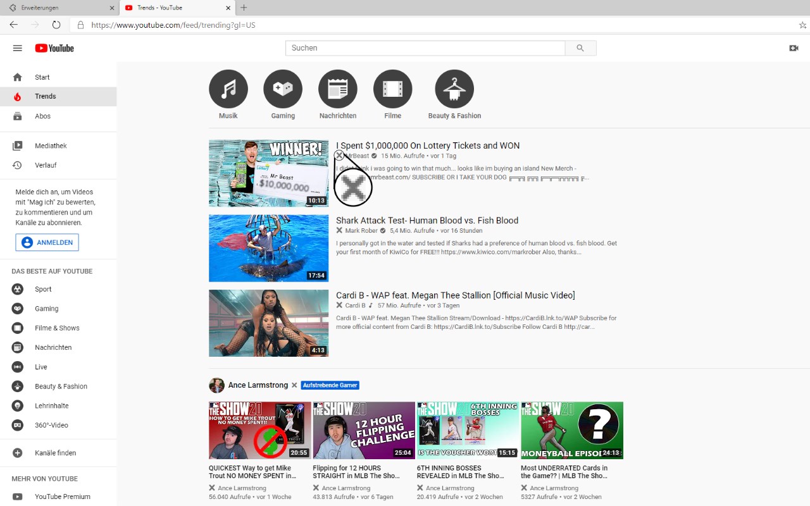Open the I Spent $1,000,000 video title

point(428,145)
